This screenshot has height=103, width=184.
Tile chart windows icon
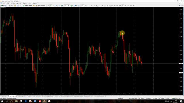(62, 5)
